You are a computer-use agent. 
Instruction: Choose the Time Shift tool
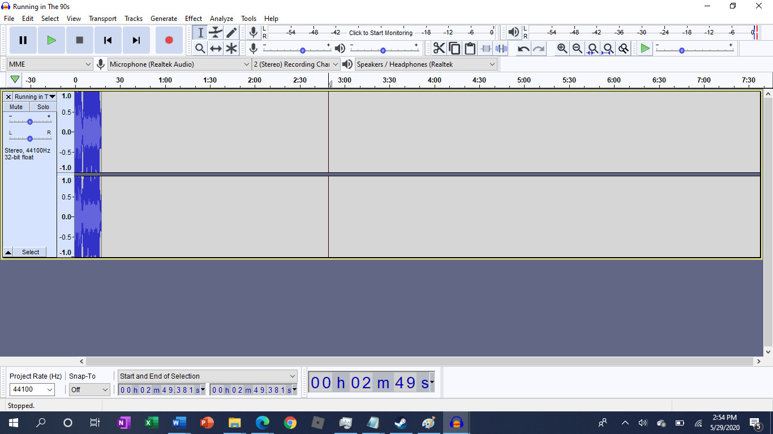pyautogui.click(x=216, y=49)
